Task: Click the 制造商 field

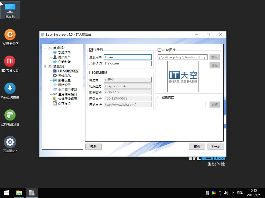Action: click(128, 80)
